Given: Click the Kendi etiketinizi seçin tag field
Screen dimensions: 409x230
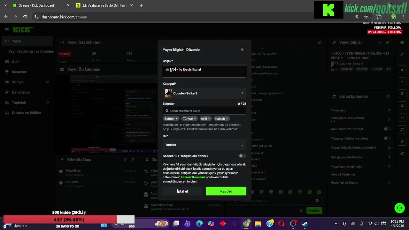Looking at the screenshot, I should coord(204,111).
